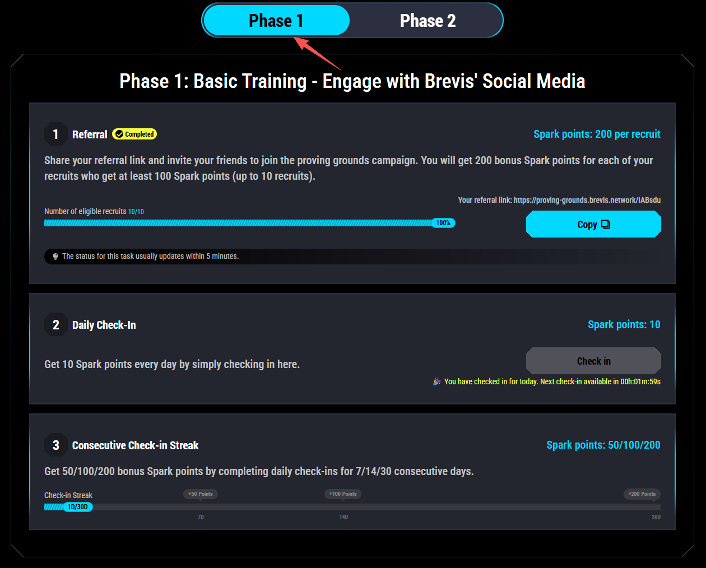Click the Check in button

[x=593, y=361]
